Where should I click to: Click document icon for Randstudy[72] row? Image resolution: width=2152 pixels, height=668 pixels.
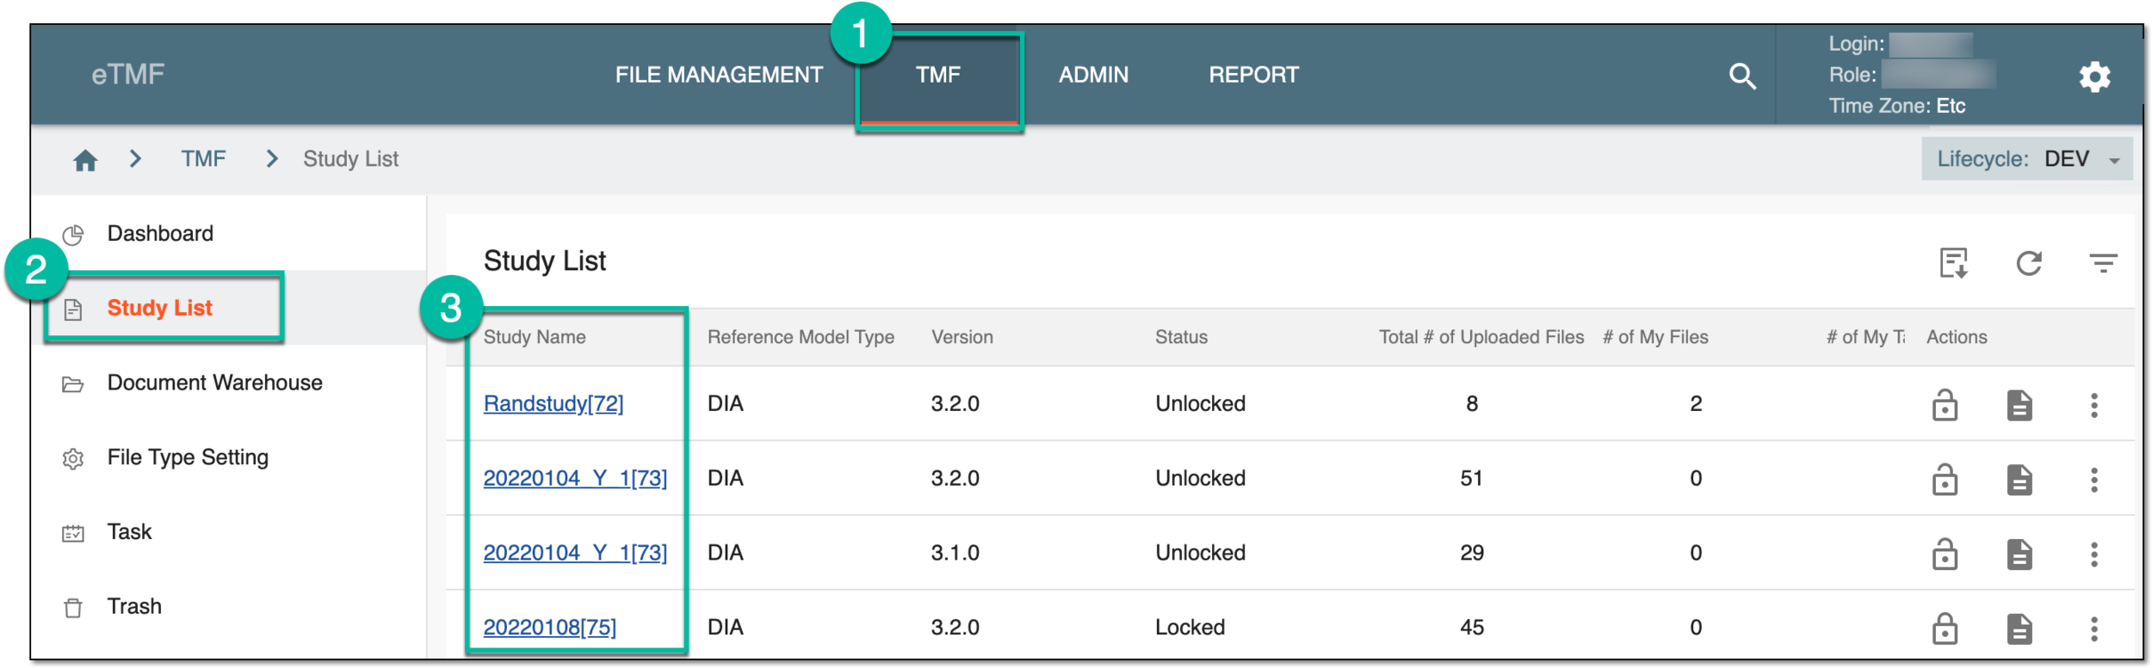point(2019,405)
